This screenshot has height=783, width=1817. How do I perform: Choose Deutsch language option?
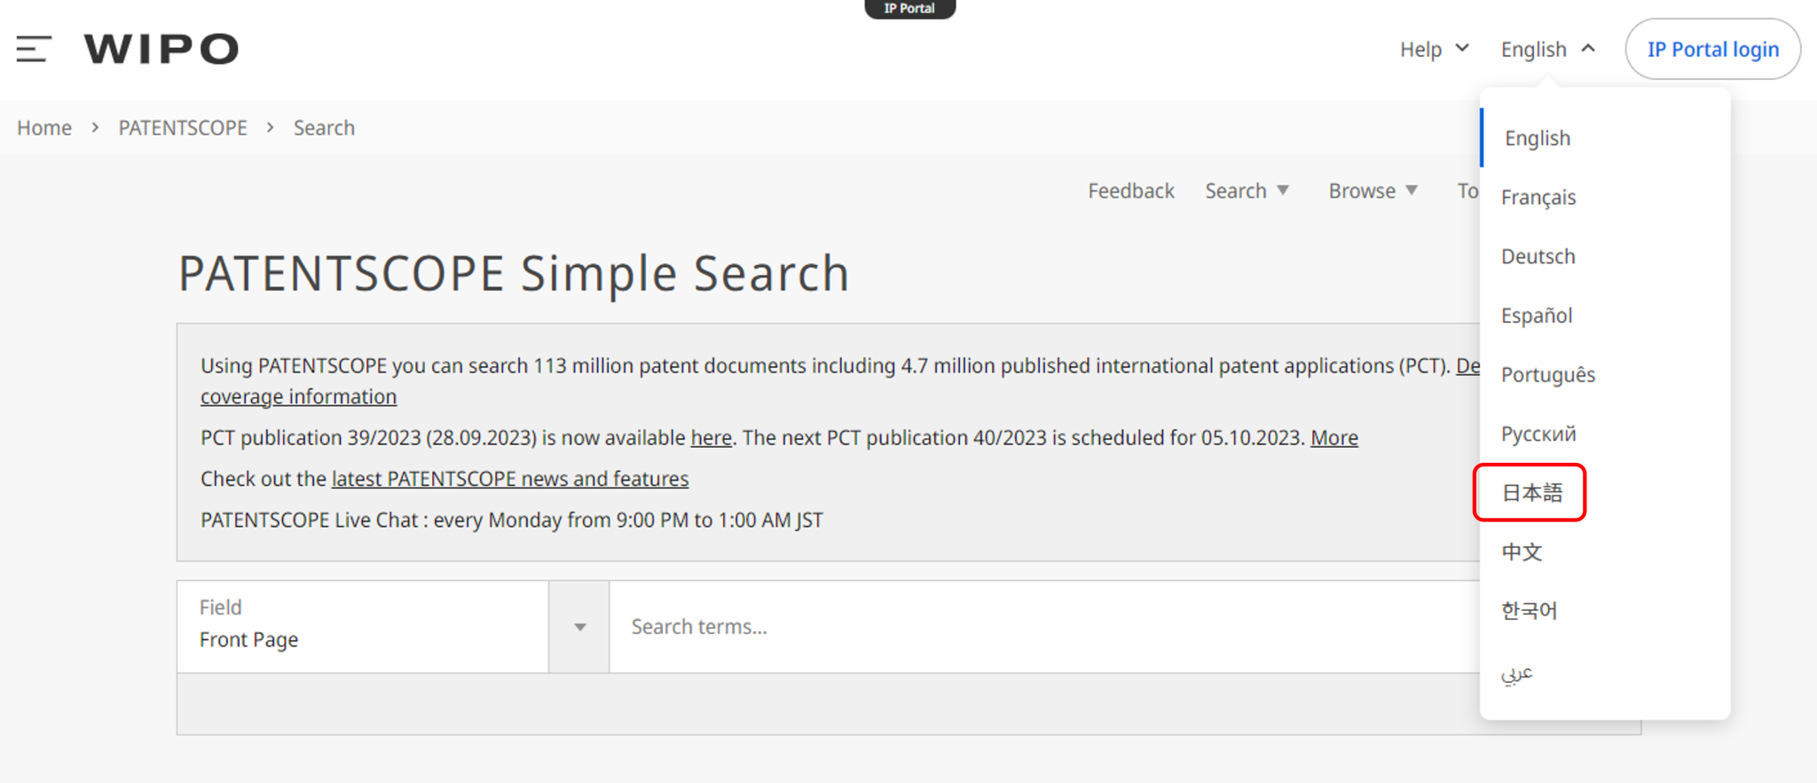pos(1538,256)
